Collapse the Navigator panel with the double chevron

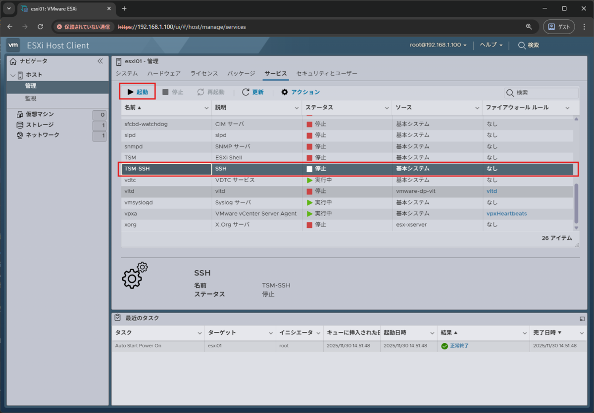tap(100, 61)
